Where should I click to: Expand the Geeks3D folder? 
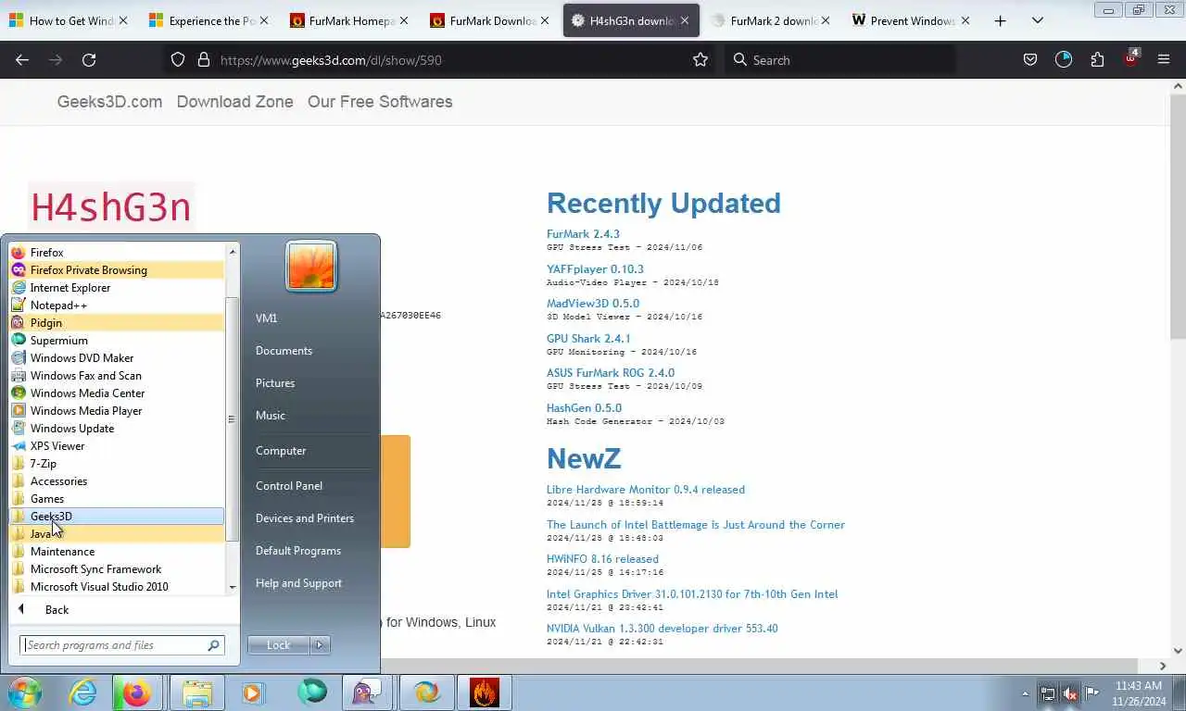116,517
